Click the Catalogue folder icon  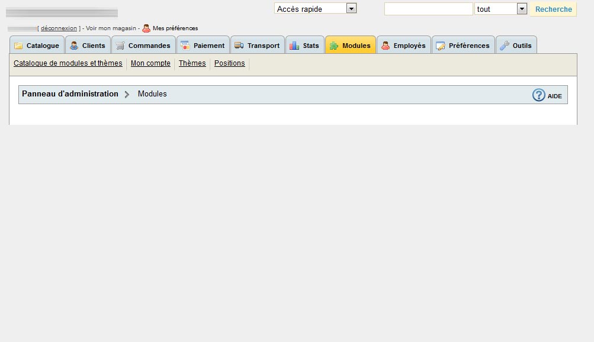(18, 46)
